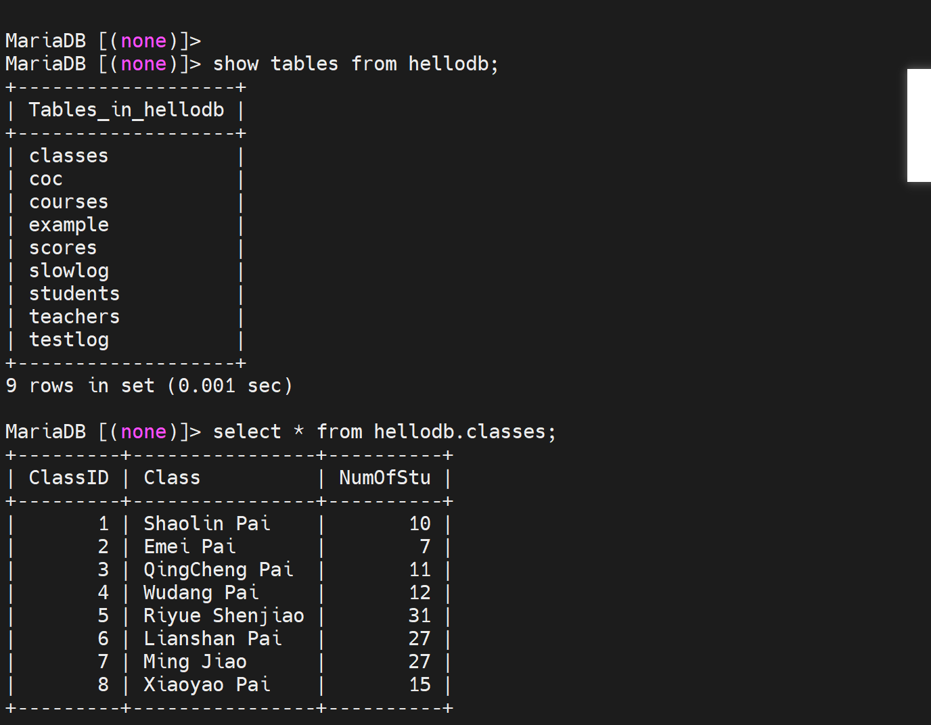
Task: Click the 'Tables_in_hellodb' column header
Action: [127, 110]
